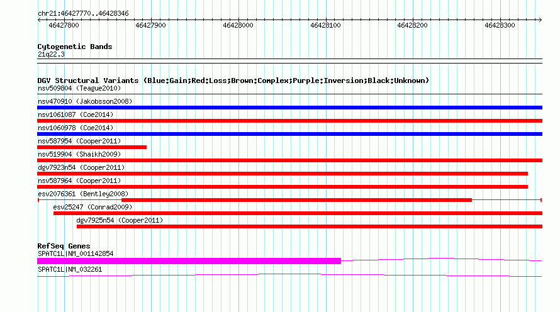Click the short red bar under nsv587954
Screen dimensions: 560x312
pos(92,147)
